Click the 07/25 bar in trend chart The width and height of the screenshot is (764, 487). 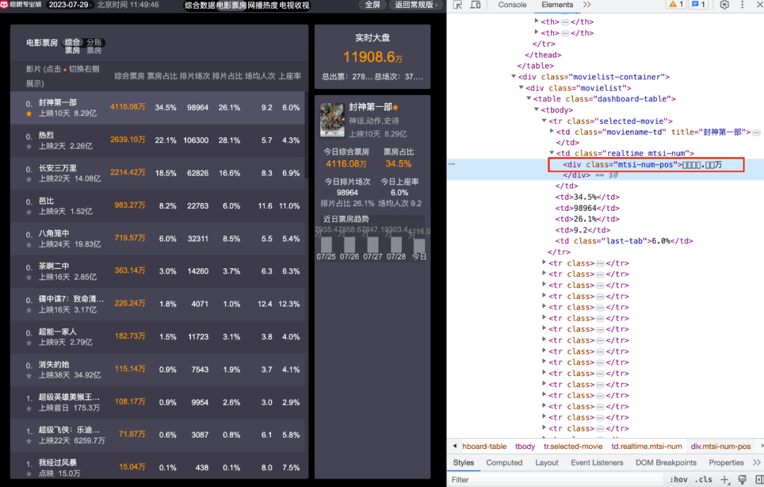pyautogui.click(x=326, y=245)
